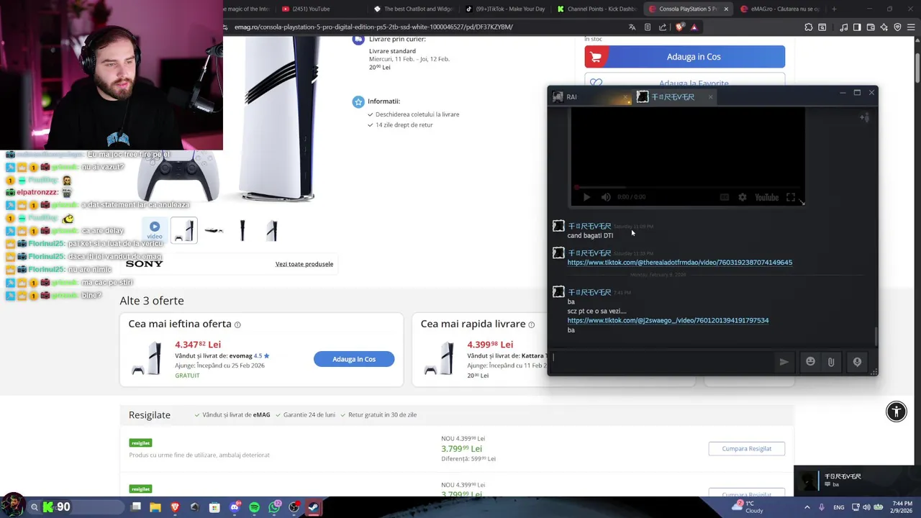Viewport: 921px width, 518px height.
Task: Open the browser main menu
Action: pyautogui.click(x=911, y=27)
